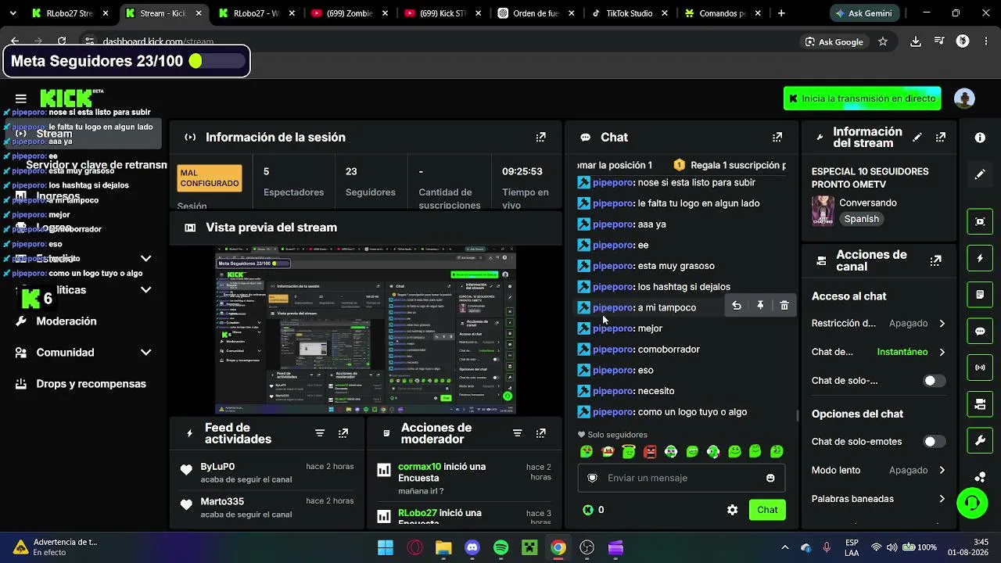Pop out the Acciones de canal panel

[936, 260]
